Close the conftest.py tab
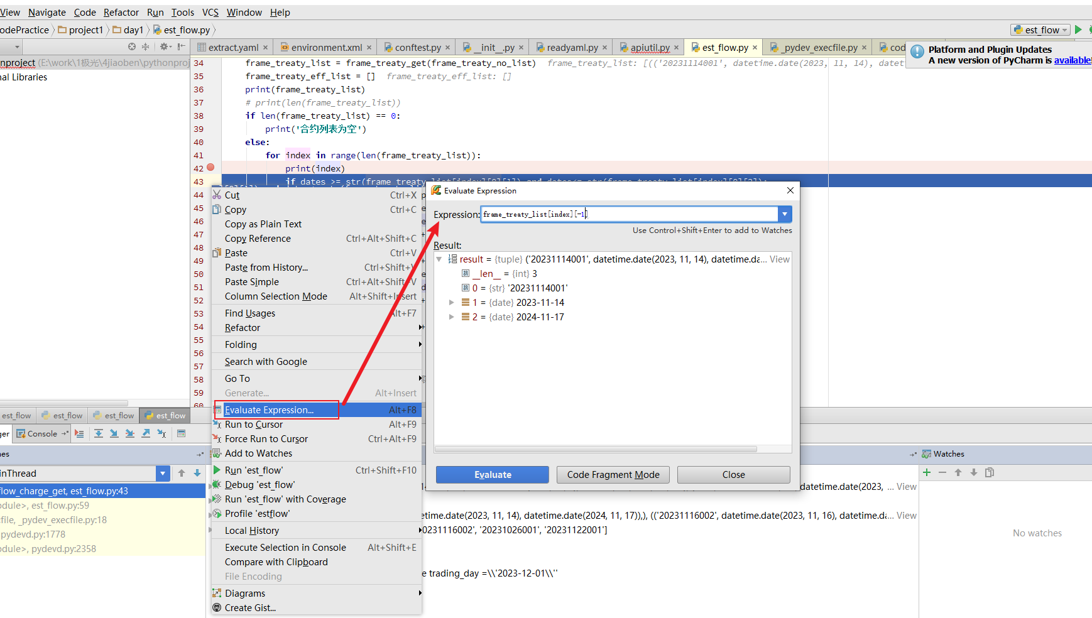This screenshot has width=1092, height=618. [448, 48]
